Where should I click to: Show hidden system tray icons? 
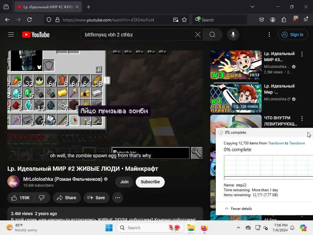238,228
